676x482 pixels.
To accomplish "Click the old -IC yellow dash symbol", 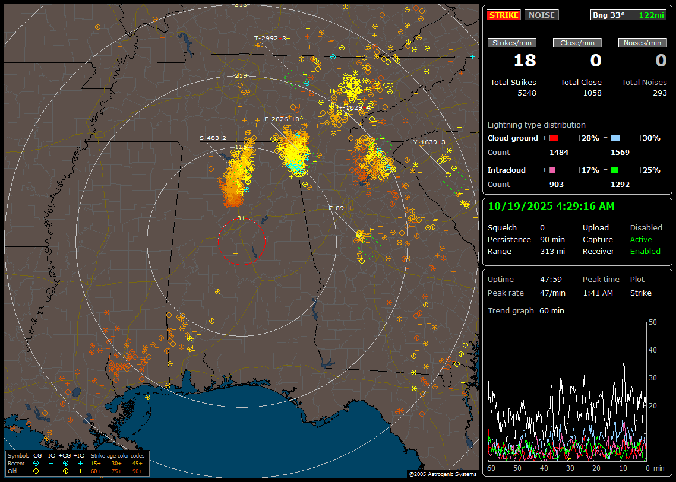I will (50, 471).
